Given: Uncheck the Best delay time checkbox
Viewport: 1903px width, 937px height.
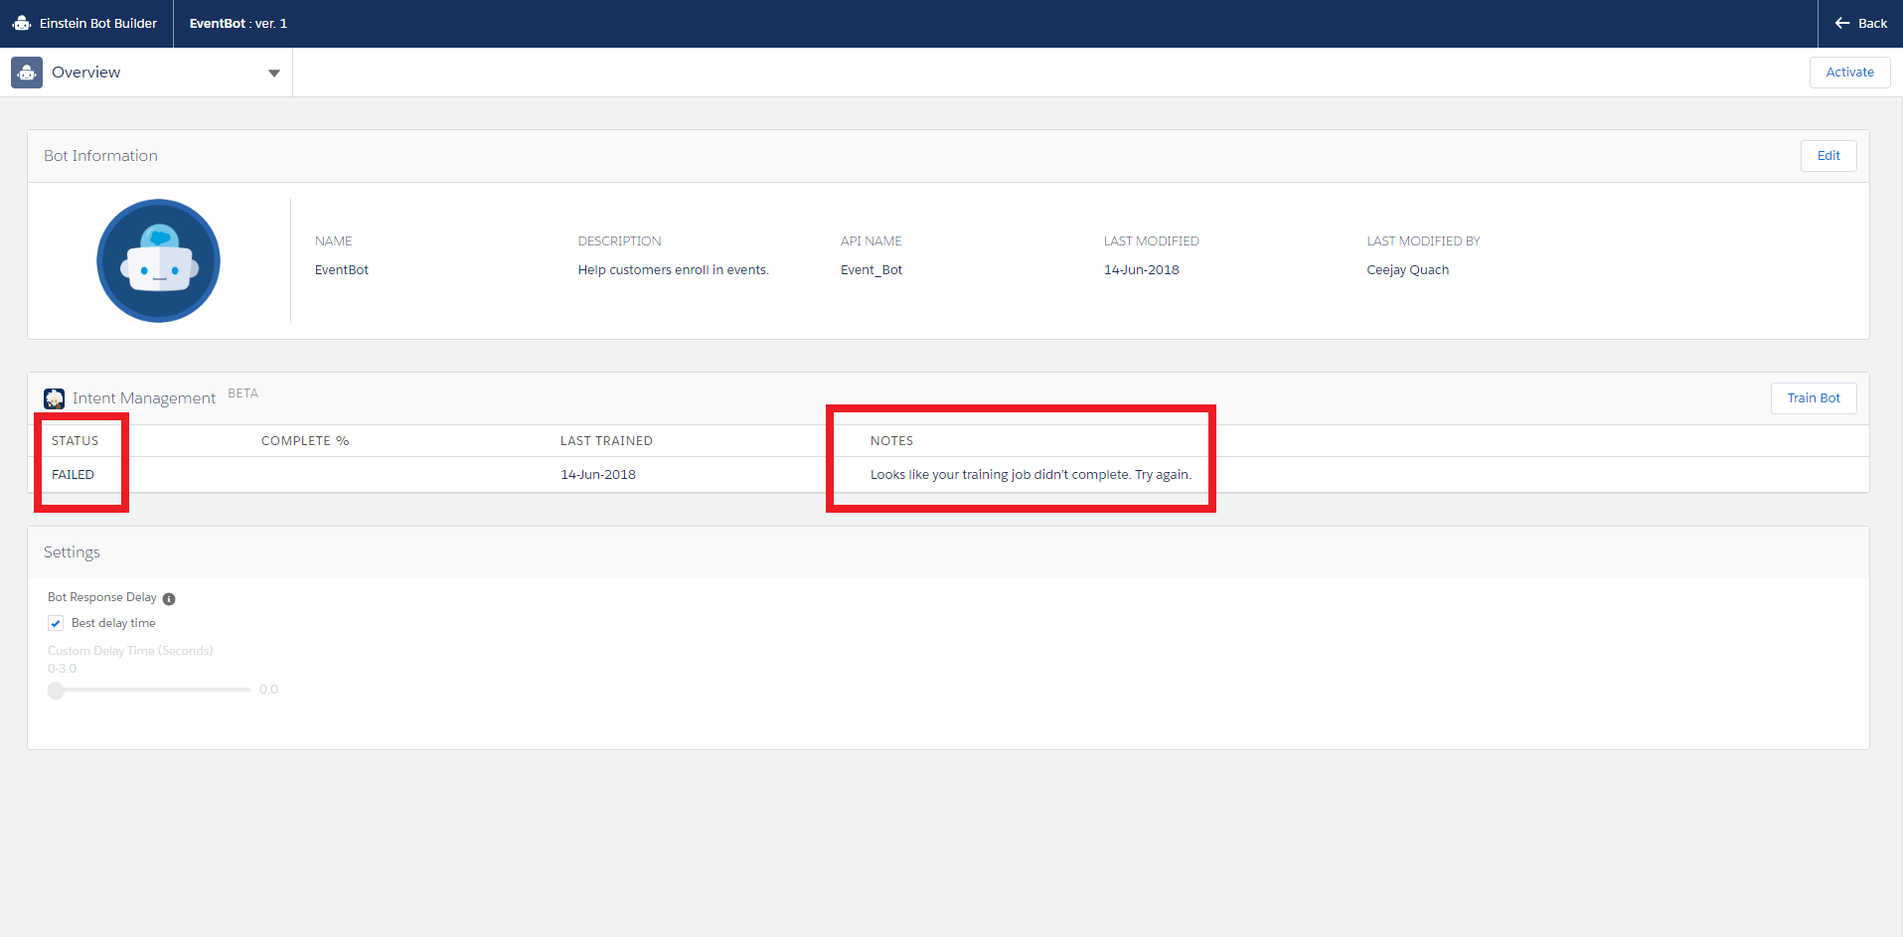Looking at the screenshot, I should (56, 623).
